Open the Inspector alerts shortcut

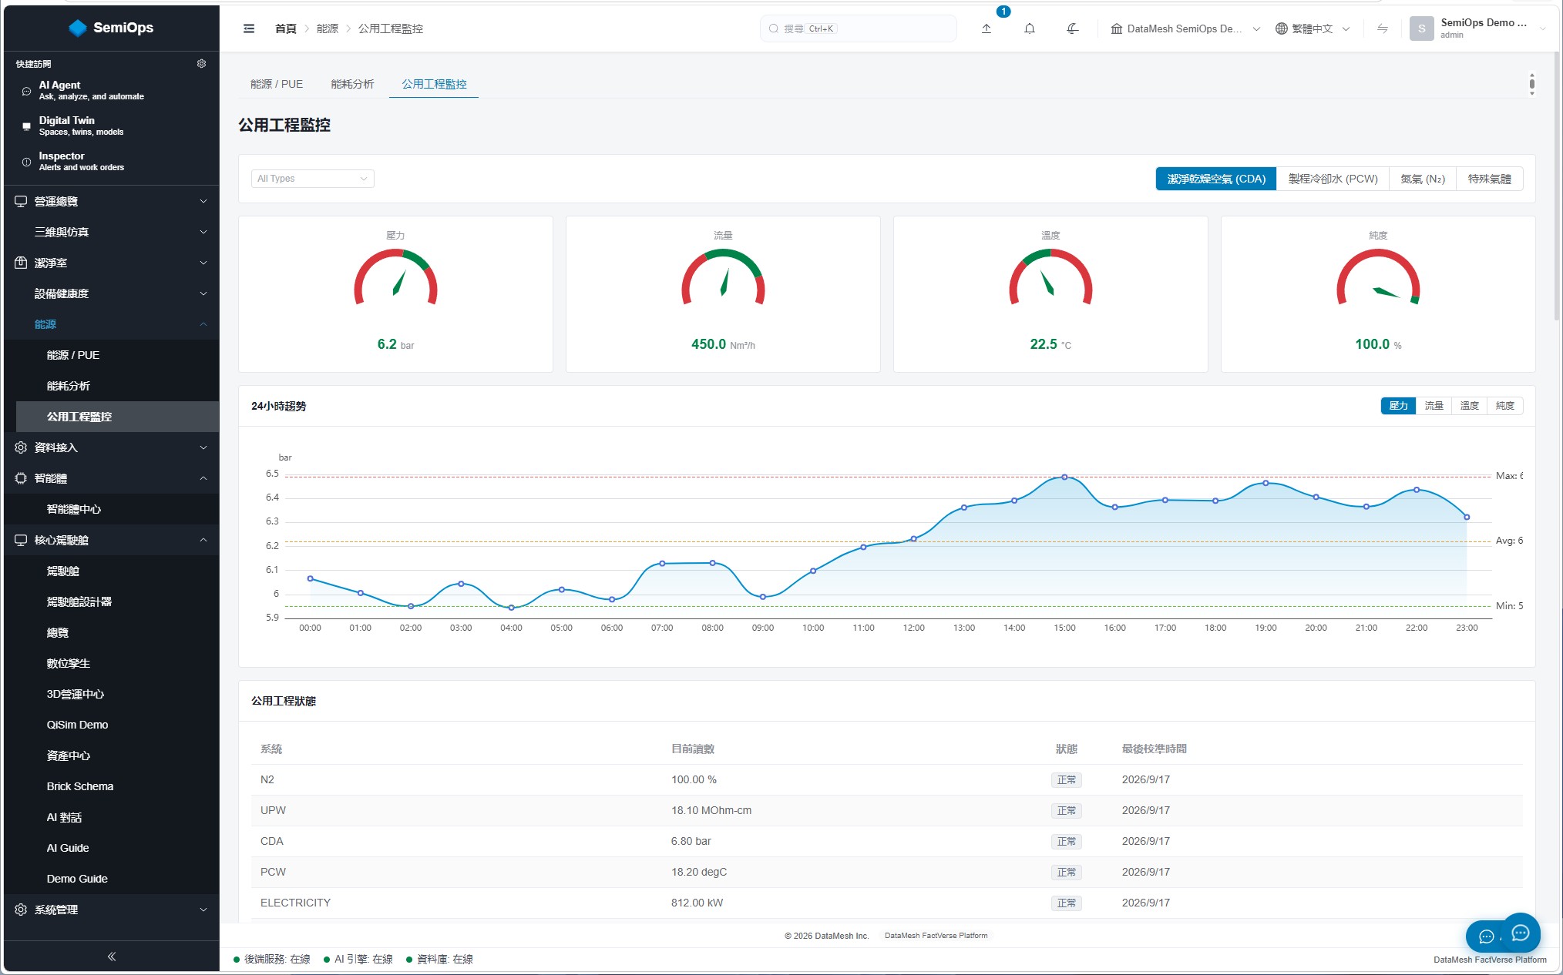click(x=112, y=161)
